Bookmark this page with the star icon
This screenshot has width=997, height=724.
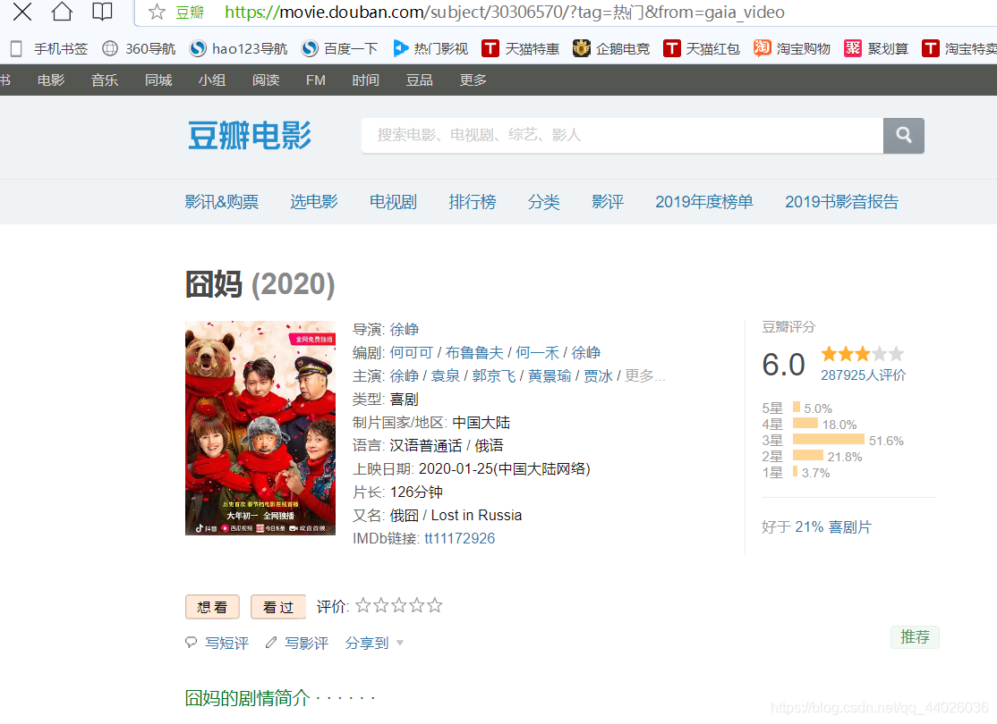coord(157,13)
